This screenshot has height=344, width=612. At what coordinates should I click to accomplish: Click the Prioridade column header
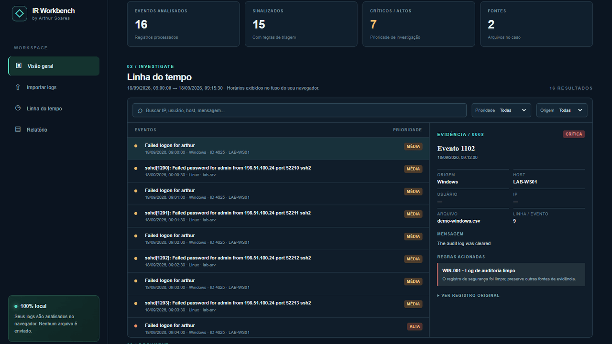pyautogui.click(x=407, y=130)
